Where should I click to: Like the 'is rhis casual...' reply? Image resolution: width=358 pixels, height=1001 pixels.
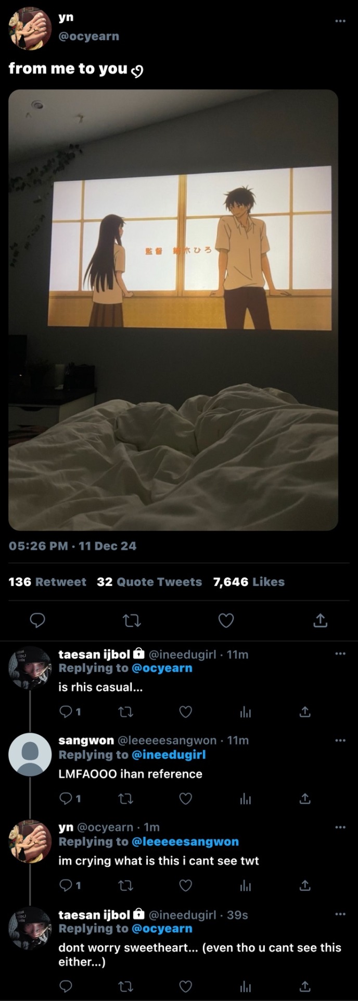pyautogui.click(x=186, y=712)
